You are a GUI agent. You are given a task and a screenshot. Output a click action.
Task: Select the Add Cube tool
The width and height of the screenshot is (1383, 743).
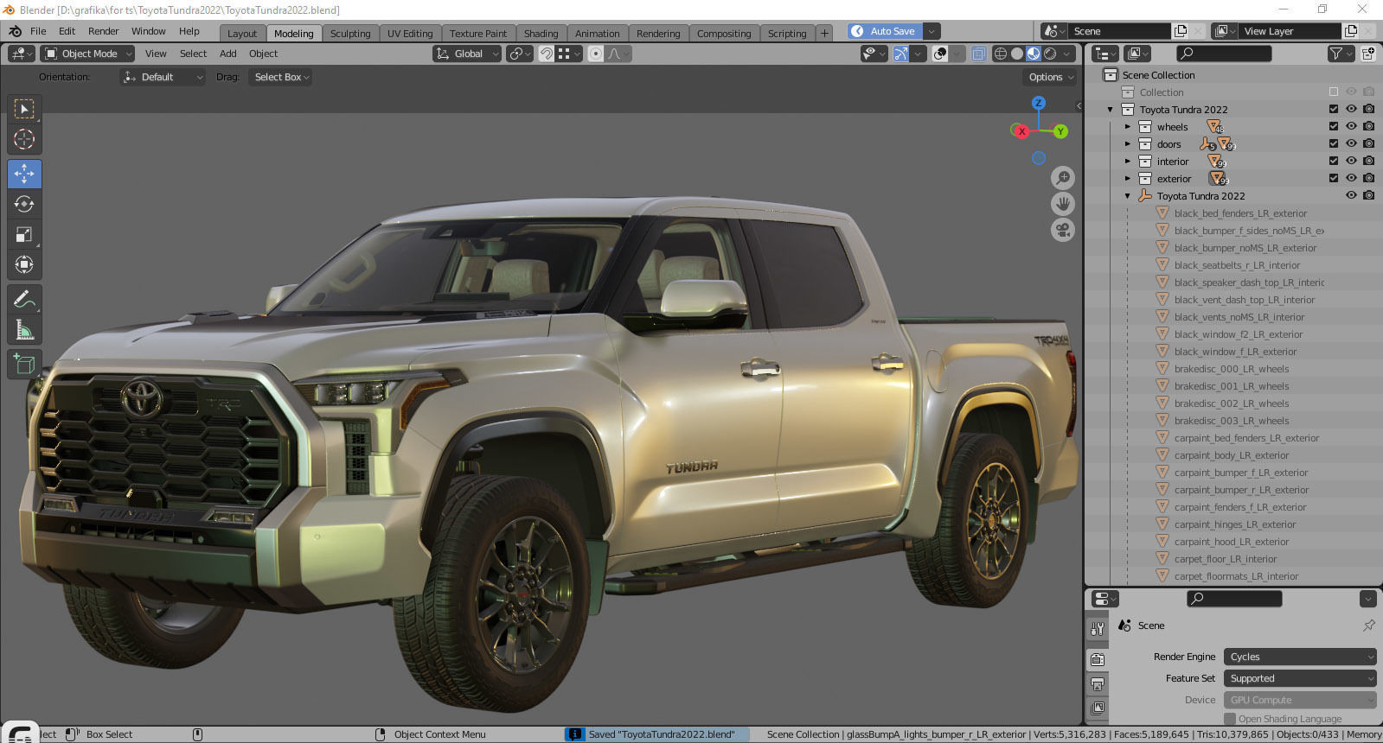[x=24, y=365]
